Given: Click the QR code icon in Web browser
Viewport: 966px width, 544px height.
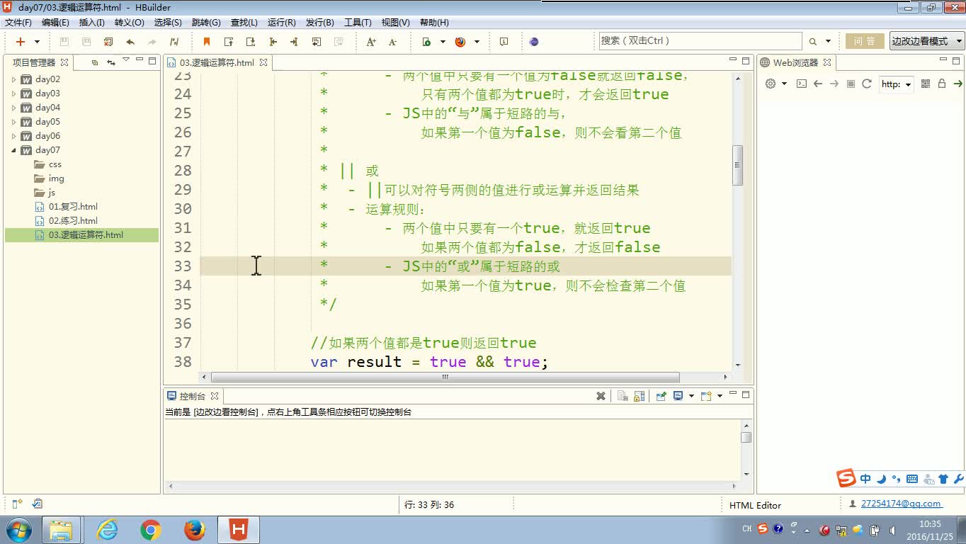Looking at the screenshot, I should tap(926, 84).
